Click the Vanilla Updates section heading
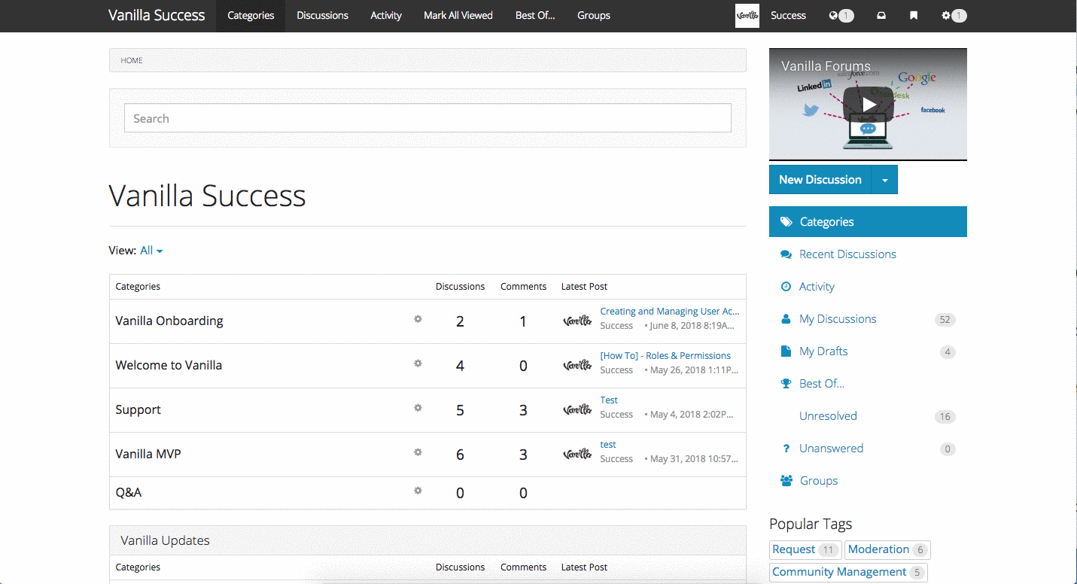 tap(165, 540)
